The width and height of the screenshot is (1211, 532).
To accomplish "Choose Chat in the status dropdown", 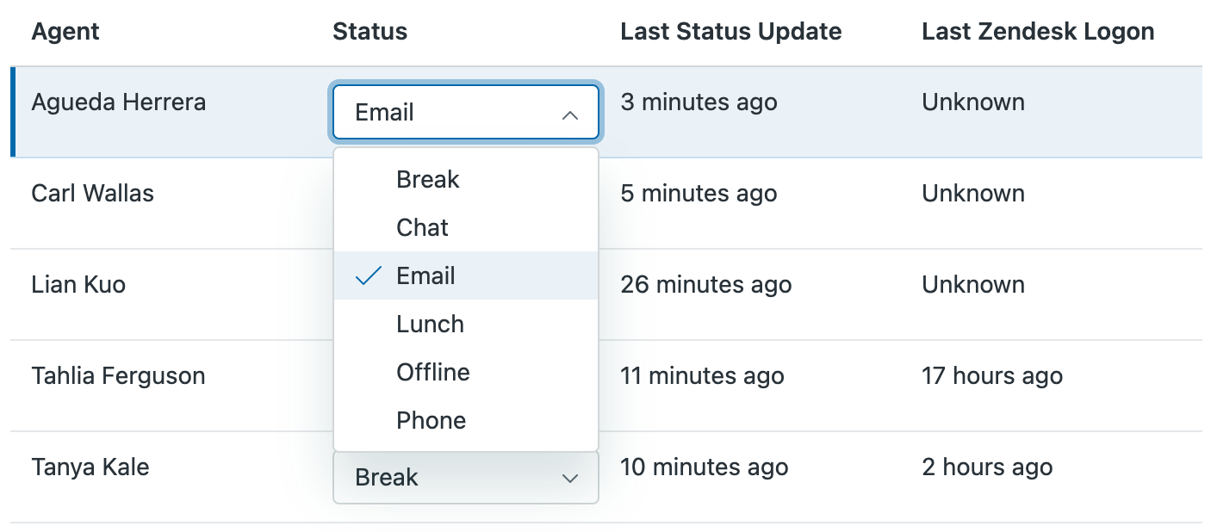I will pyautogui.click(x=422, y=227).
